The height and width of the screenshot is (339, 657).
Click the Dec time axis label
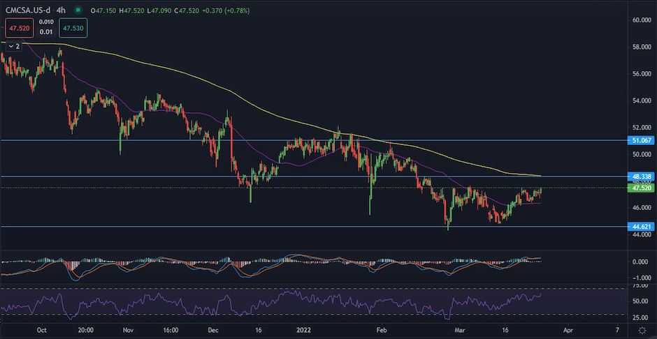tap(213, 330)
